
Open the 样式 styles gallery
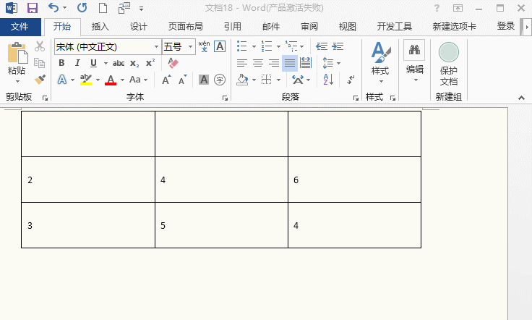pyautogui.click(x=380, y=63)
